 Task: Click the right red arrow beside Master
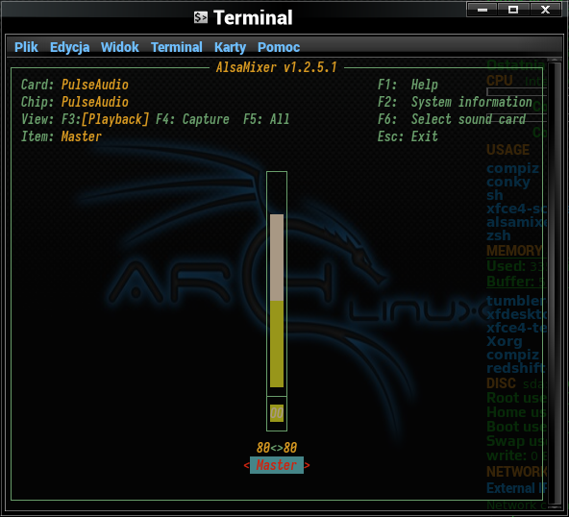(307, 465)
